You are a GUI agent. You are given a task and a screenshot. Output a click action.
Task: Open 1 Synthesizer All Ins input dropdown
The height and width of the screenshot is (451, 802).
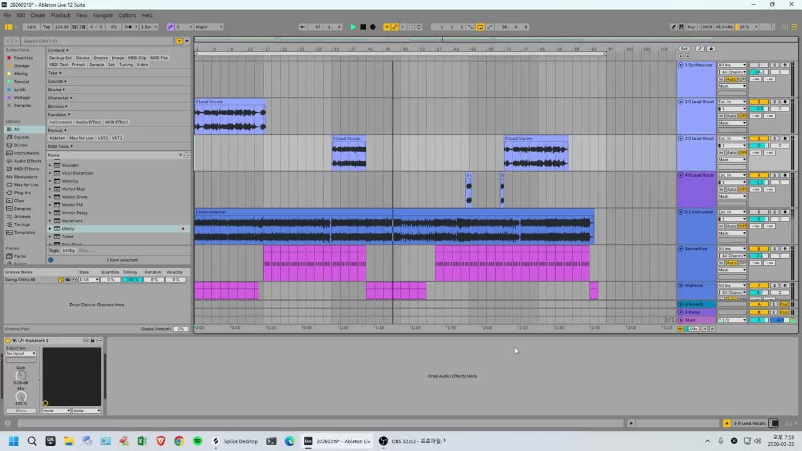732,65
